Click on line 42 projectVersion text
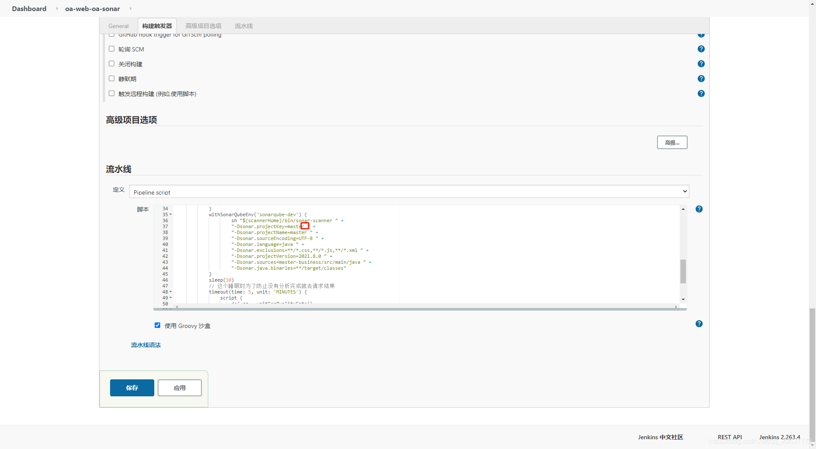Viewport: 816px width, 449px height. 282,256
